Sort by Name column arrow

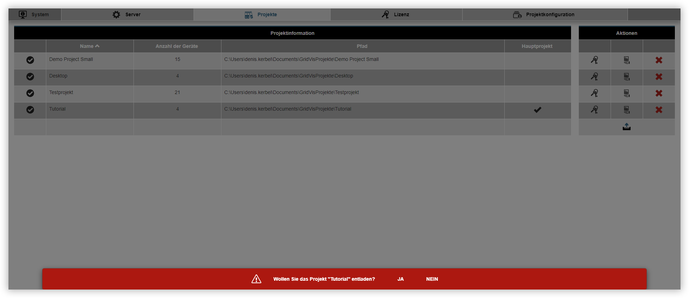pos(97,46)
